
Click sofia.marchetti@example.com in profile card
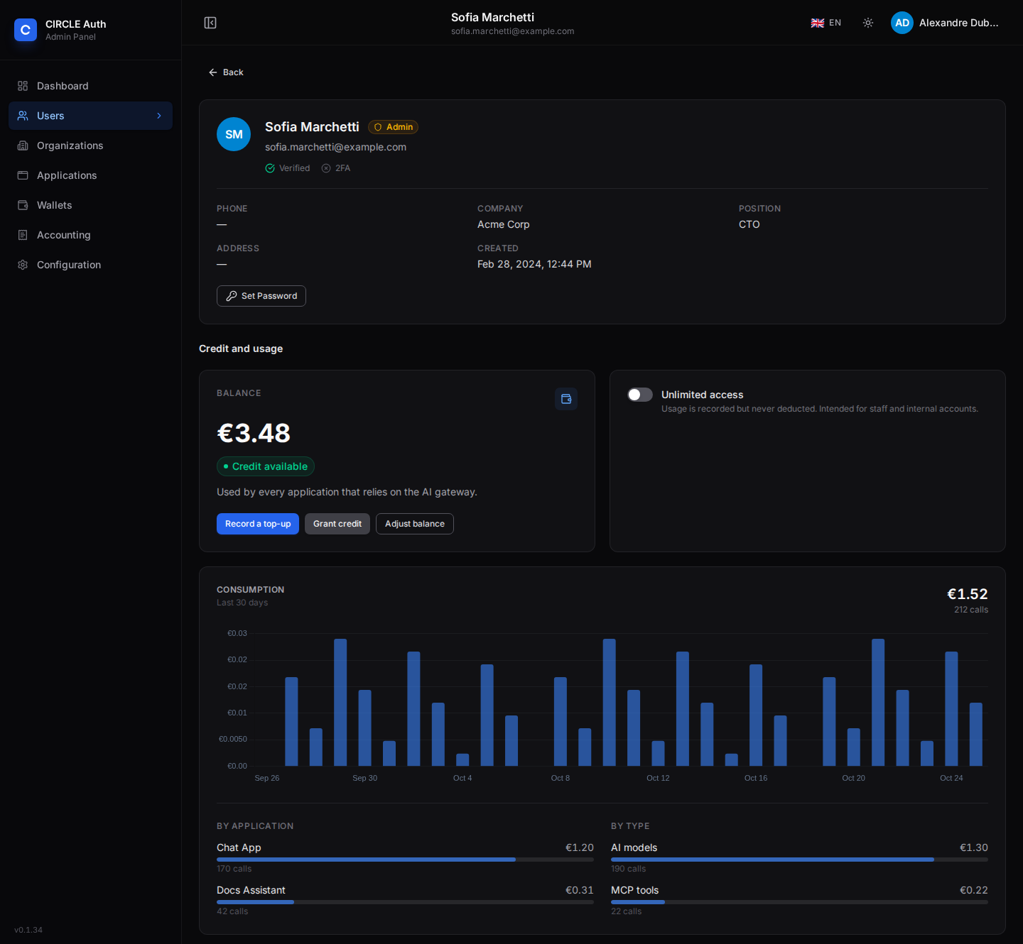tap(336, 147)
